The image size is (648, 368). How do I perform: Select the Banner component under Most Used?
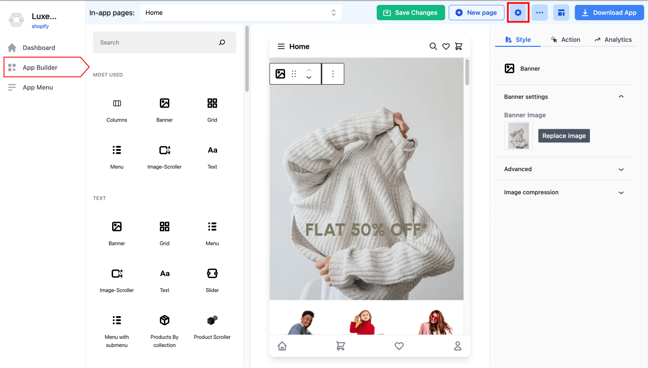164,109
